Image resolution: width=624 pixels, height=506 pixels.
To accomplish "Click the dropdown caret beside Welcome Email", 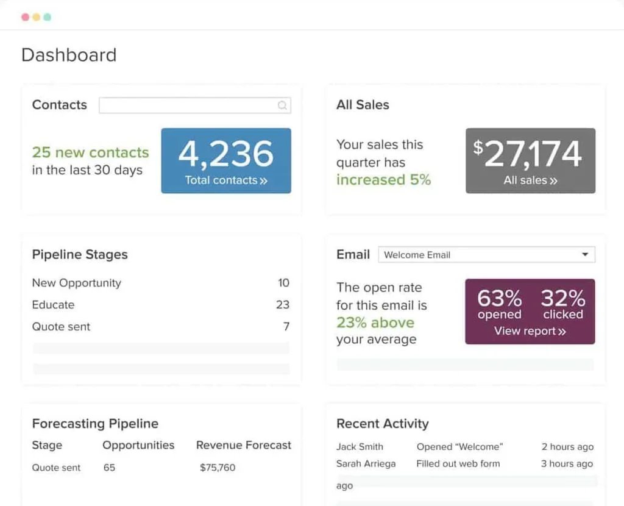I will pyautogui.click(x=585, y=254).
